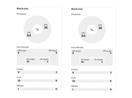Click right panel On target 2 value
This screenshot has height=98, width=132.
point(102,62)
